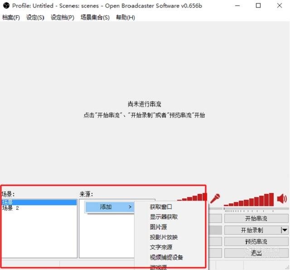The image size is (290, 270).
Task: Maximize the OBS window
Action: click(x=258, y=5)
